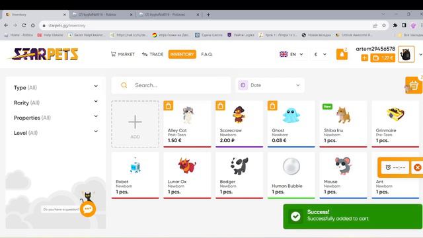Click the Success added to cart notification
The image size is (423, 238).
pyautogui.click(x=352, y=216)
